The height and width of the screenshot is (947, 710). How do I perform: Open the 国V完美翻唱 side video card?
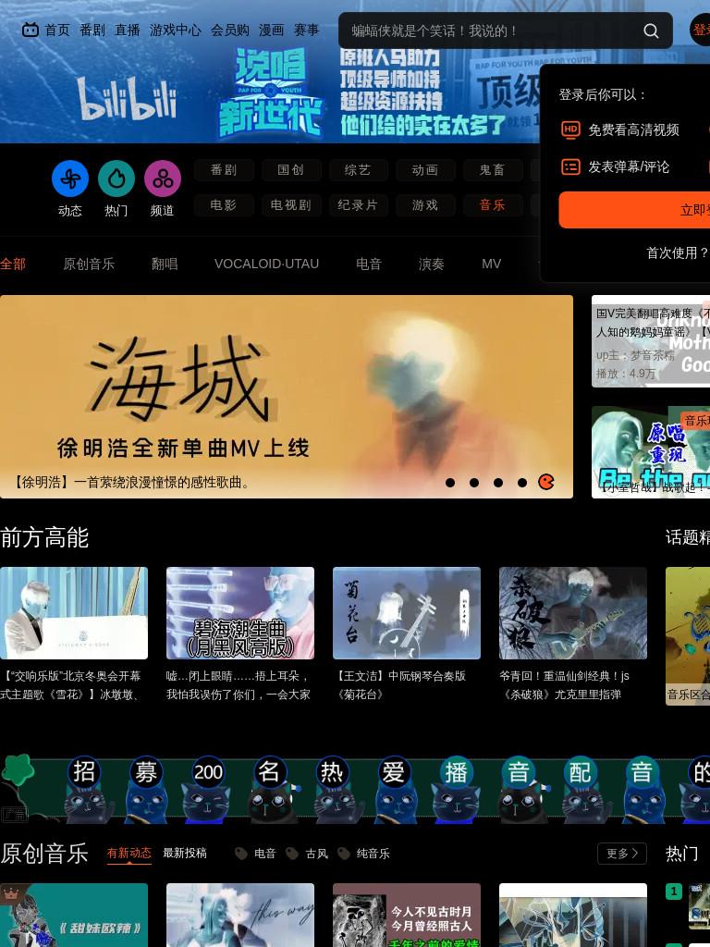(x=651, y=341)
